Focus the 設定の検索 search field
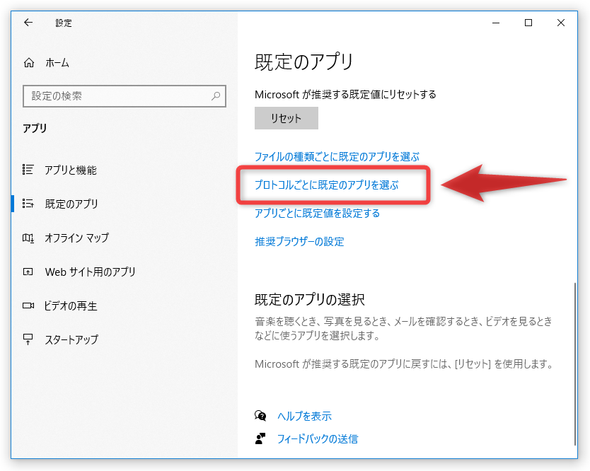Screen dimensions: 590x471 pos(125,96)
